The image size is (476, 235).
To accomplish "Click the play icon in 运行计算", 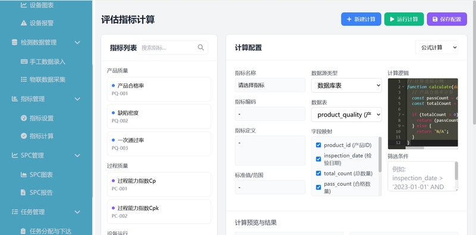I will click(392, 19).
